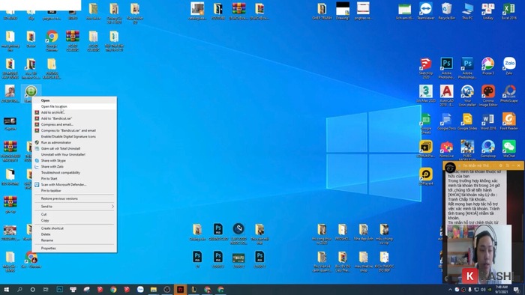The width and height of the screenshot is (525, 295).
Task: Select the PhotoScape desktop shortcut
Action: 508,94
